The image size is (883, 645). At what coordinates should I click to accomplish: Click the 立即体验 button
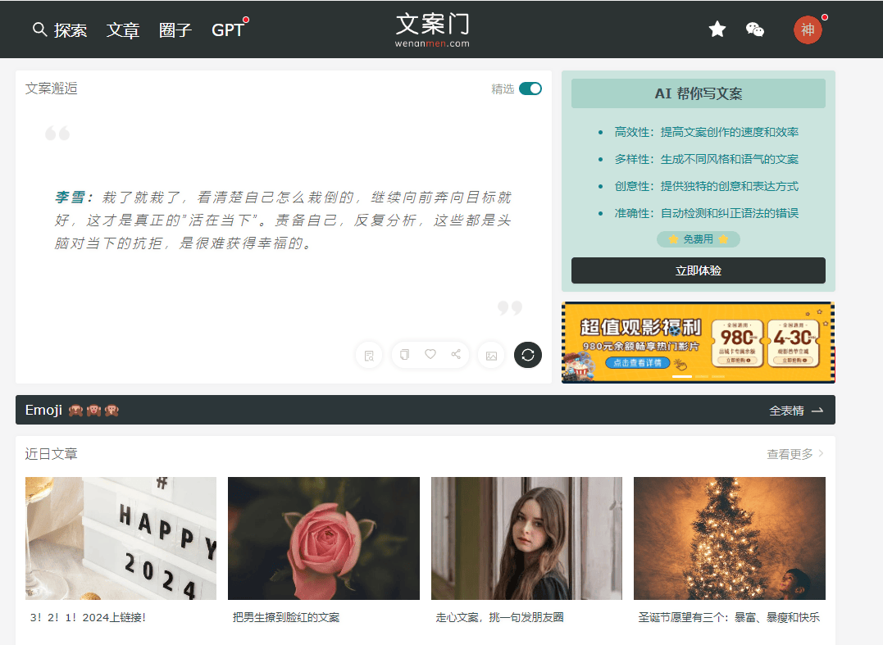click(698, 270)
